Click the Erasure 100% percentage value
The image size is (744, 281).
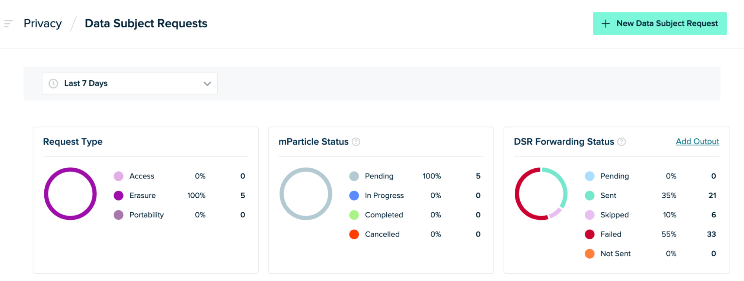[196, 196]
